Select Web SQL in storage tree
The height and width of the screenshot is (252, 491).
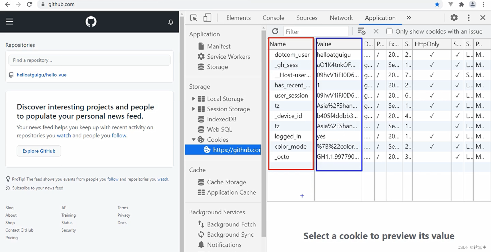[x=219, y=129]
